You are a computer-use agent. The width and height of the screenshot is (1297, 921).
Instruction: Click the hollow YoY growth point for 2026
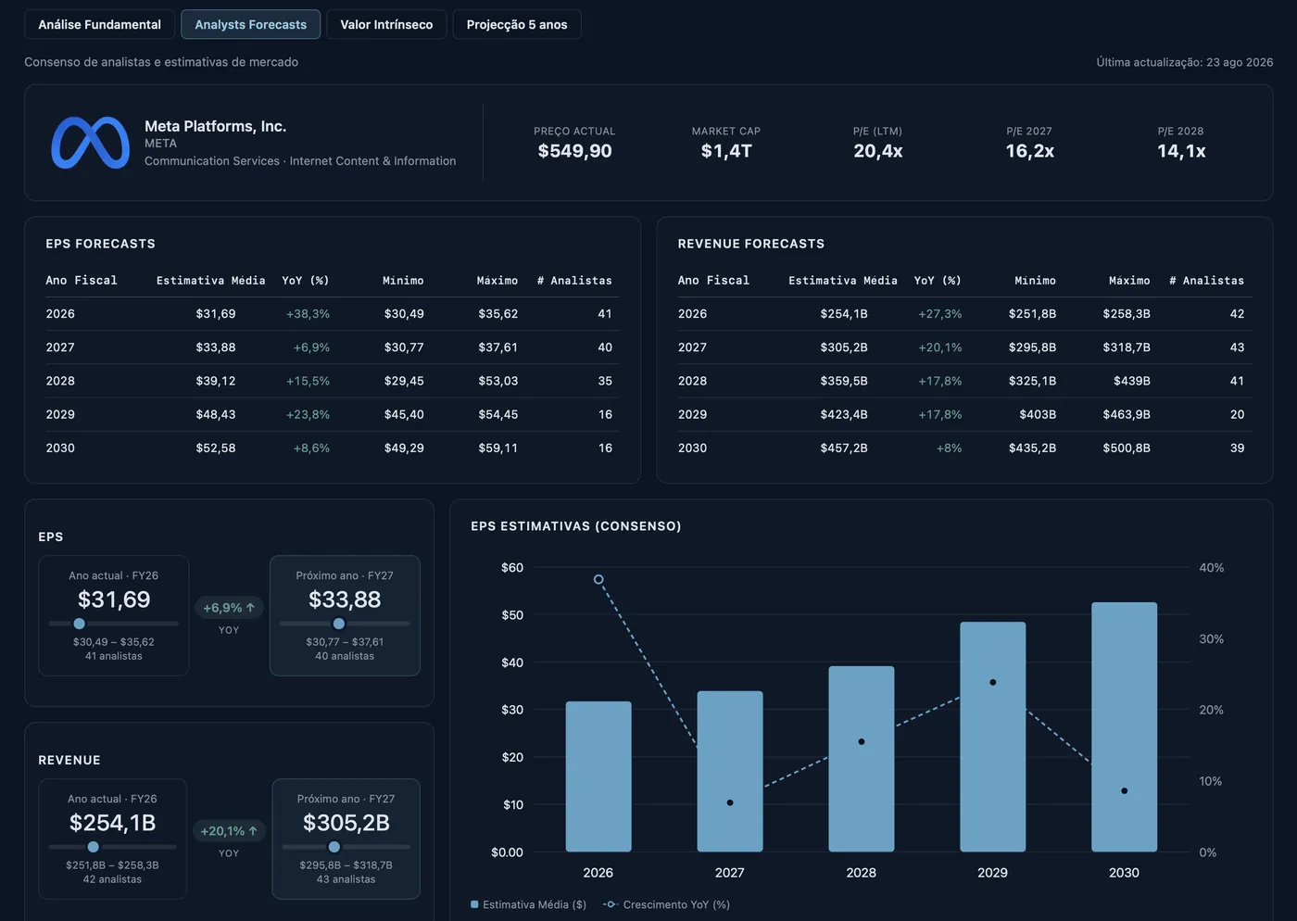click(x=598, y=579)
